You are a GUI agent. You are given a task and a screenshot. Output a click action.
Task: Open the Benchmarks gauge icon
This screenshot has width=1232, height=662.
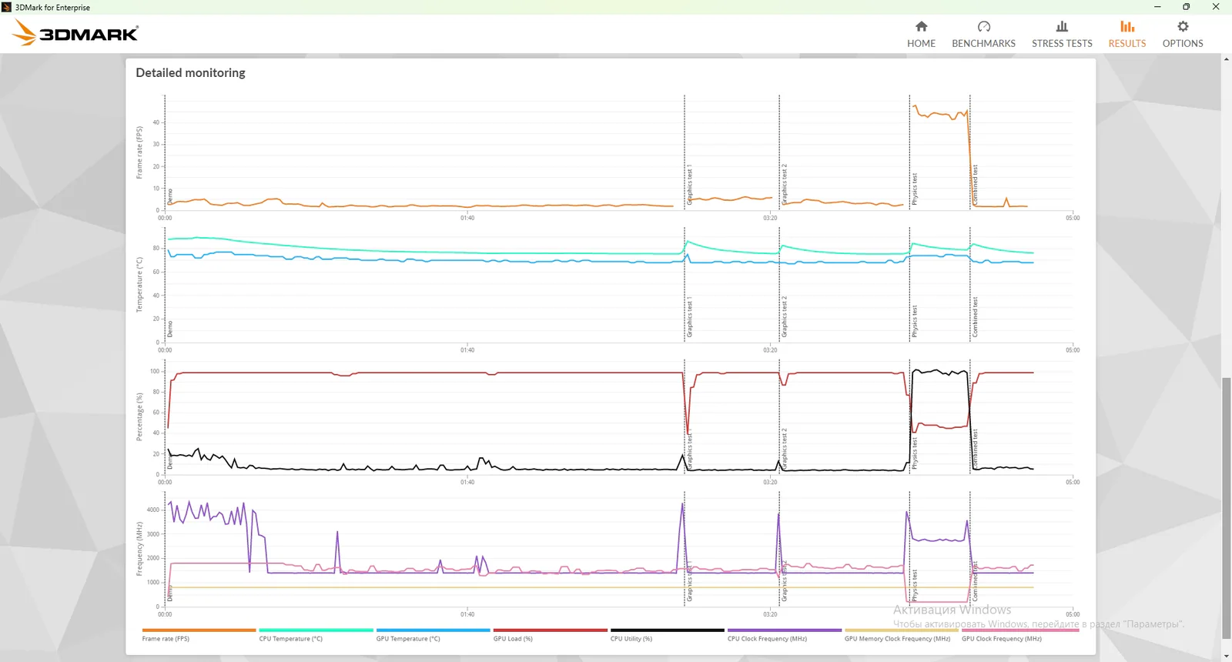pyautogui.click(x=983, y=26)
